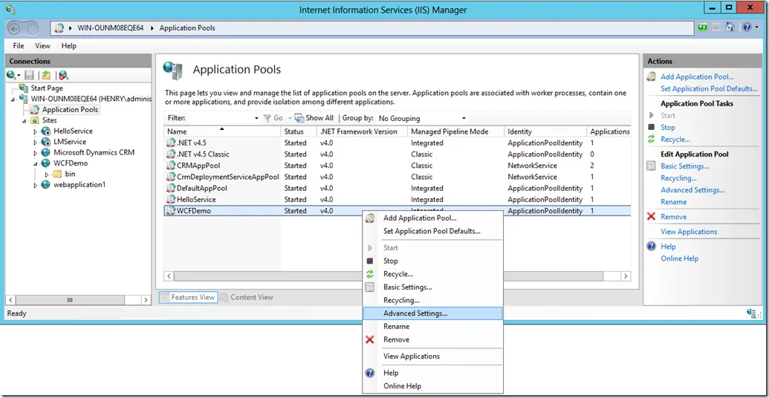Click the Show All button in filter bar
The height and width of the screenshot is (398, 769).
(x=314, y=118)
